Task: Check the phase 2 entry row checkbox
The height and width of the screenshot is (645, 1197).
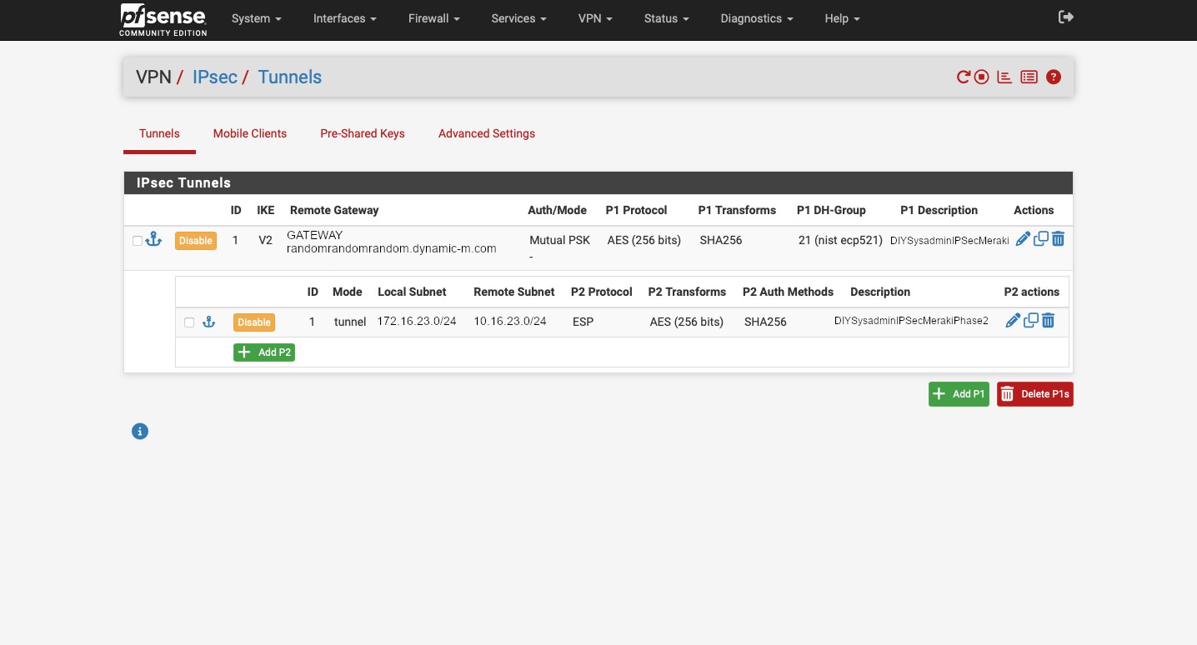Action: click(x=189, y=322)
